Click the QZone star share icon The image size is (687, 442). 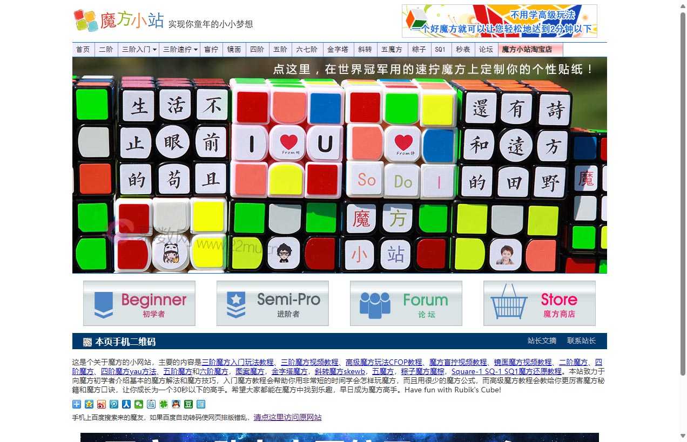[89, 404]
